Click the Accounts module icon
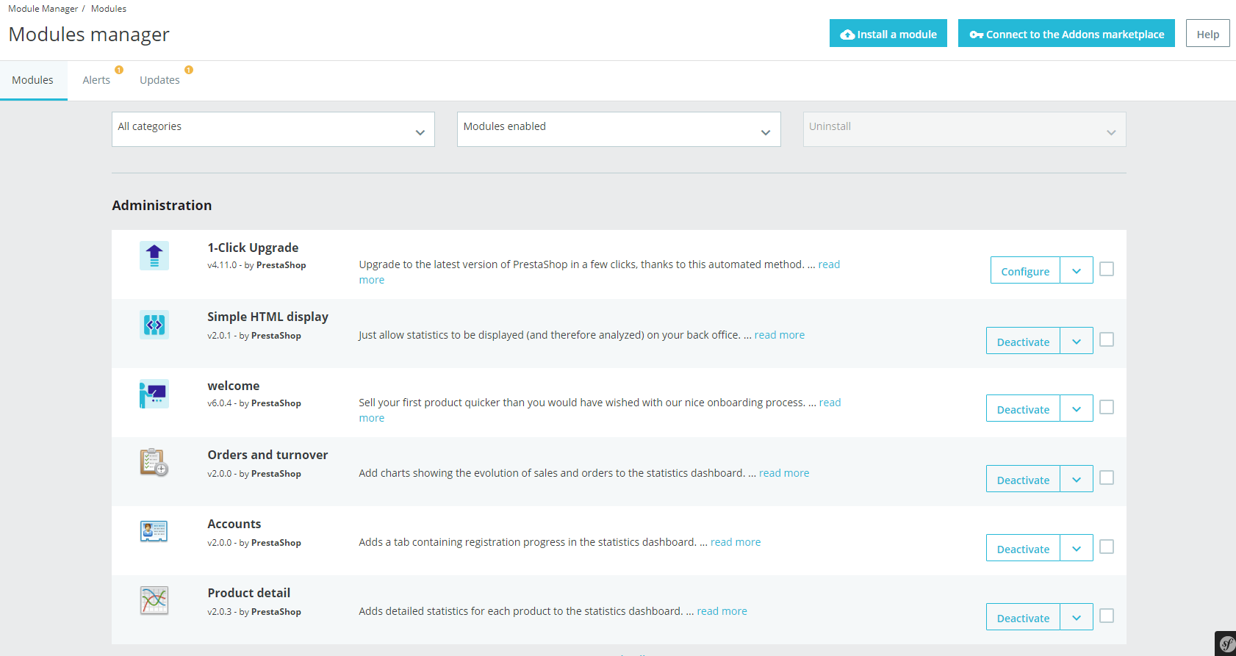1236x656 pixels. (x=154, y=532)
